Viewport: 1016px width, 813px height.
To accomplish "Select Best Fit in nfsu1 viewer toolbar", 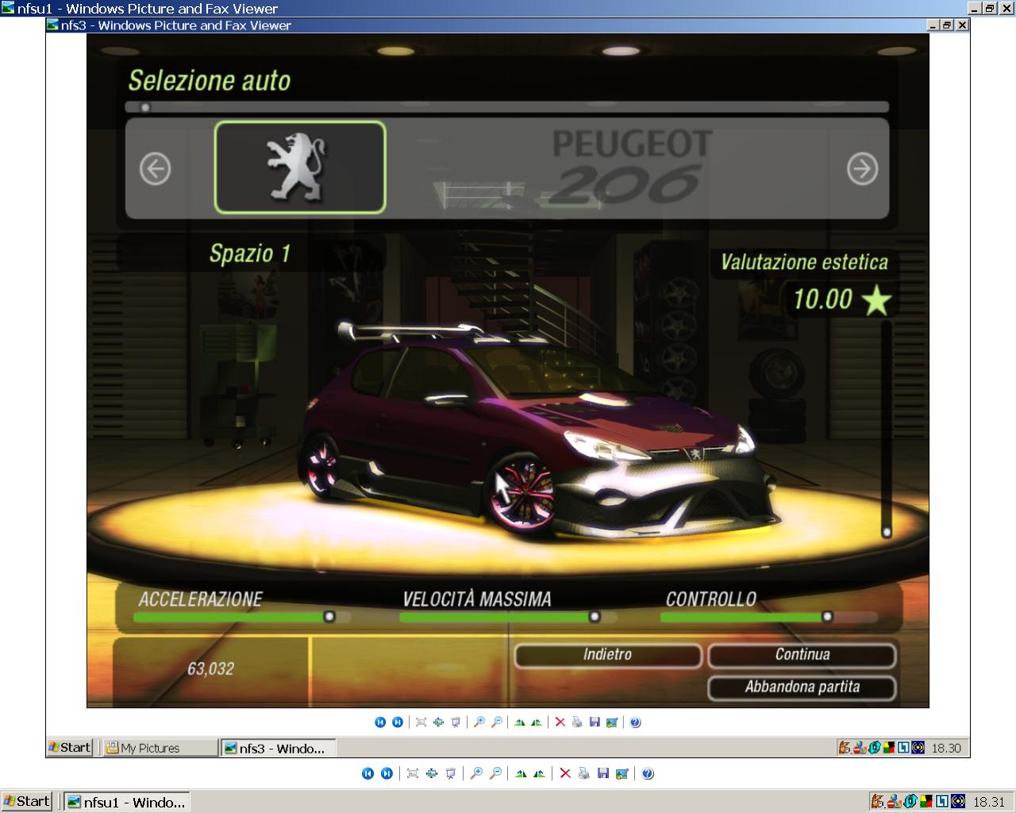I will click(413, 773).
